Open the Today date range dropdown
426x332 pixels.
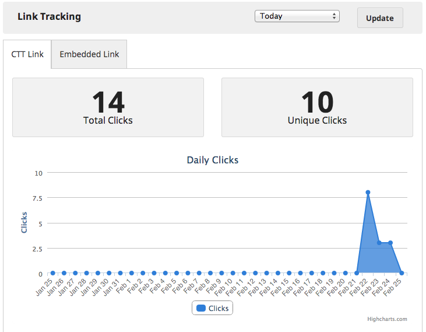pos(297,16)
